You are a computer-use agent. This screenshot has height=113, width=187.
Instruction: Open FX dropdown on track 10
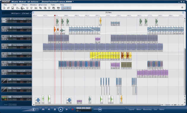(29, 48)
